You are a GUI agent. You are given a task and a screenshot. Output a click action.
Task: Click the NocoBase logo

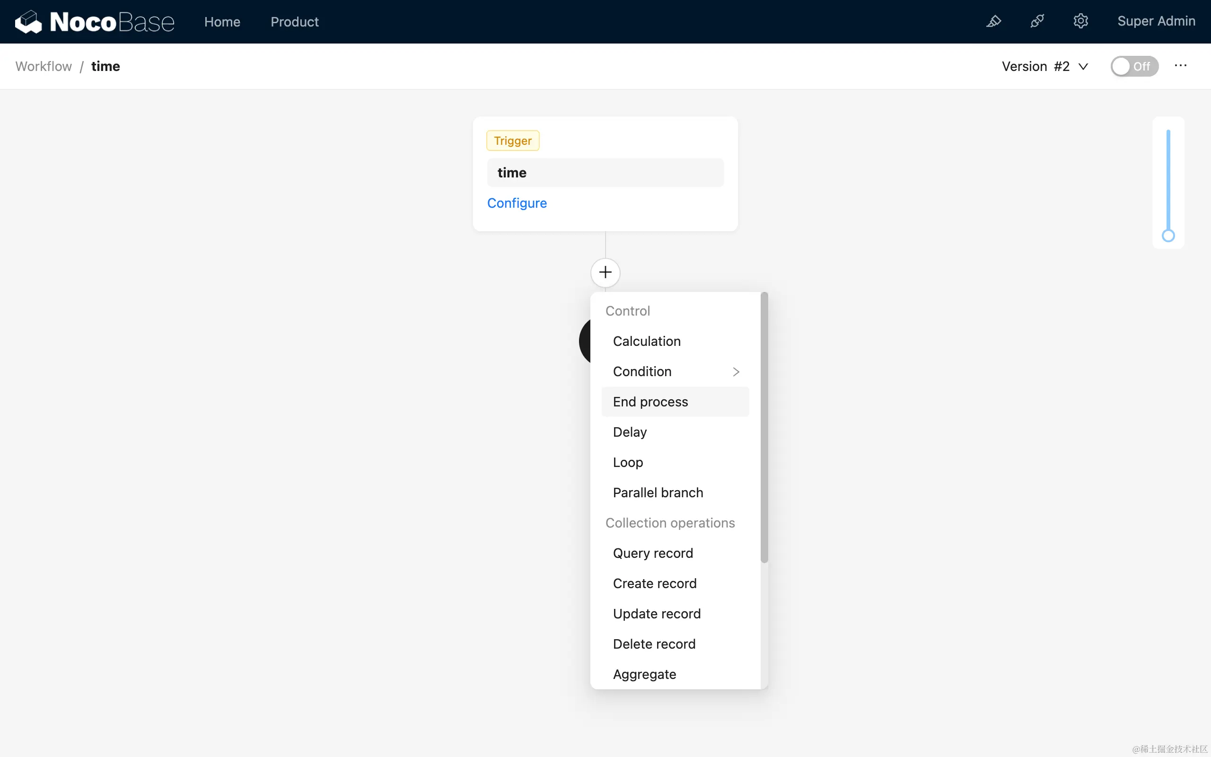tap(95, 22)
